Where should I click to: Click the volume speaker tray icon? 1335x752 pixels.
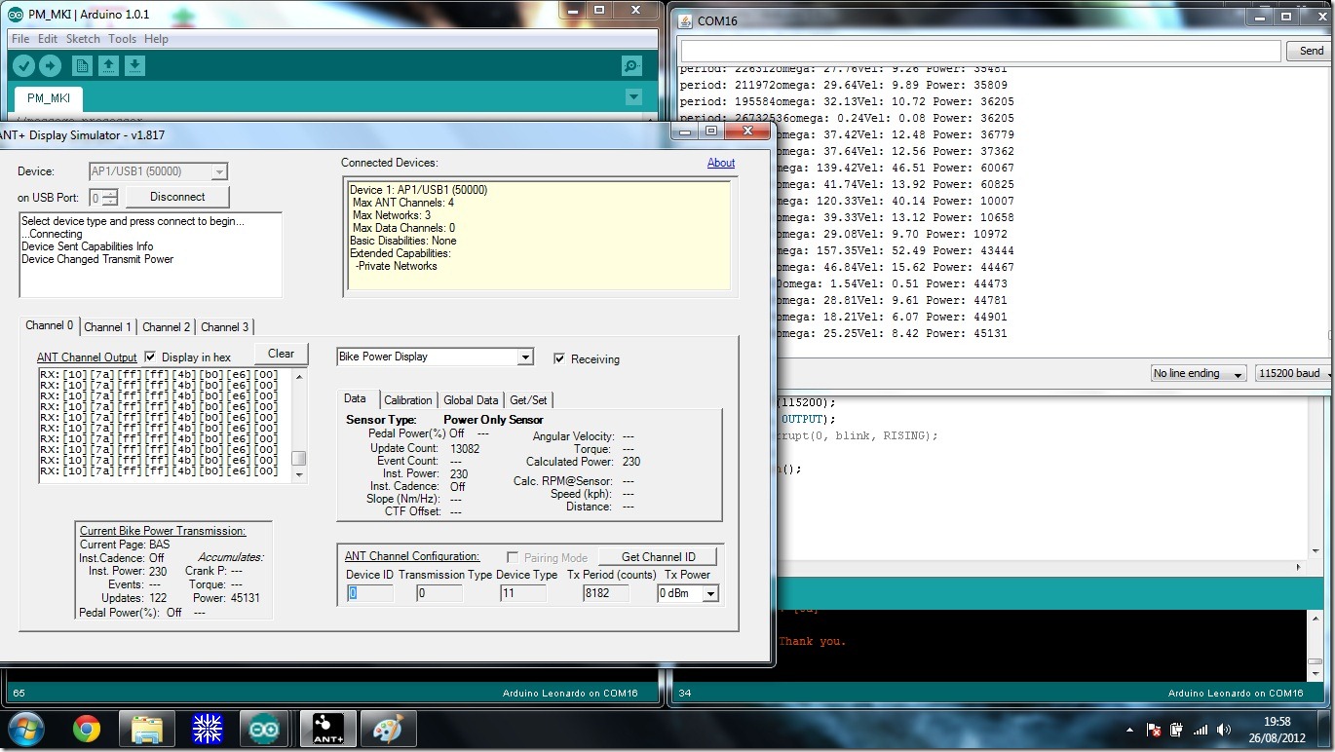click(x=1223, y=730)
